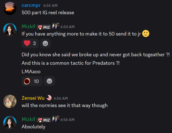Open carcmpr's sunset avatar
This screenshot has width=172, height=133.
[10, 8]
